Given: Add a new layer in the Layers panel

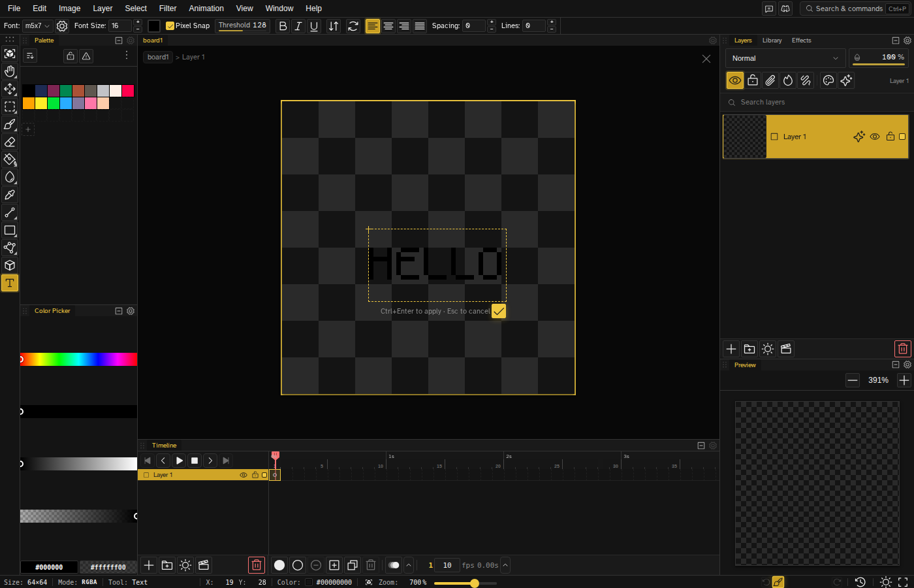Looking at the screenshot, I should [731, 349].
